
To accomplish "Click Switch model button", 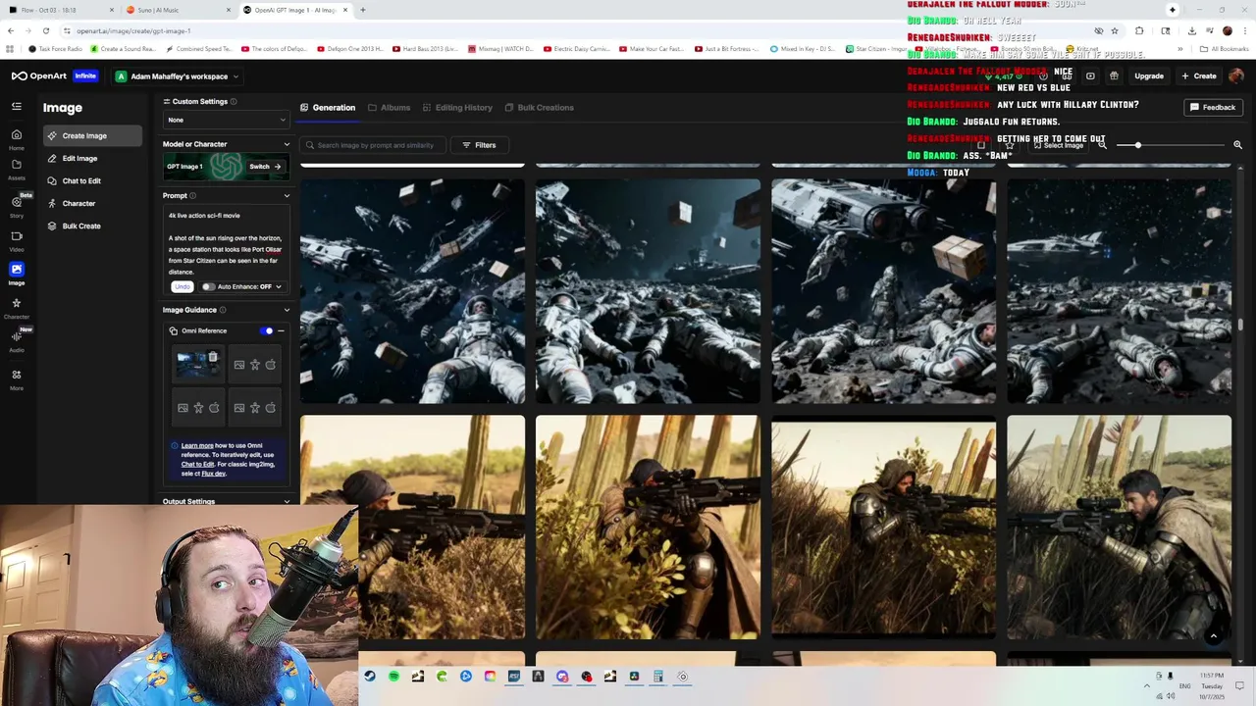I will (264, 167).
